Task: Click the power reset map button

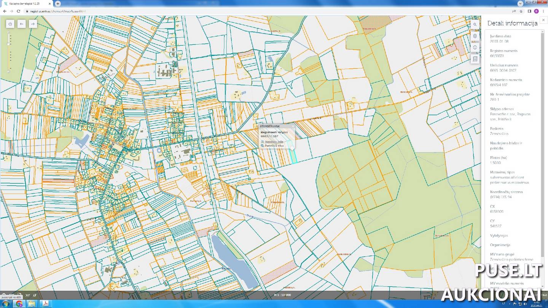Action: click(10, 24)
